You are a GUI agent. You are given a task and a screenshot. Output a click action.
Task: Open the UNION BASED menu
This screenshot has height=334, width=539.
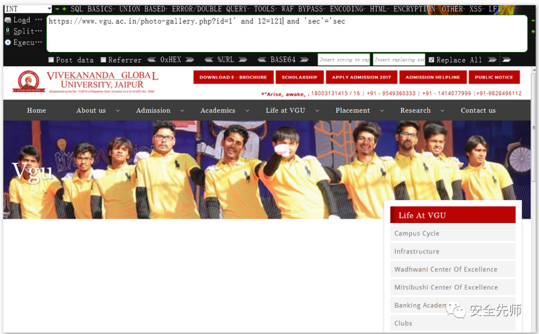point(143,9)
